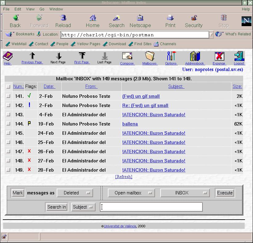Click the Search in button
The height and width of the screenshot is (243, 253).
pyautogui.click(x=57, y=207)
